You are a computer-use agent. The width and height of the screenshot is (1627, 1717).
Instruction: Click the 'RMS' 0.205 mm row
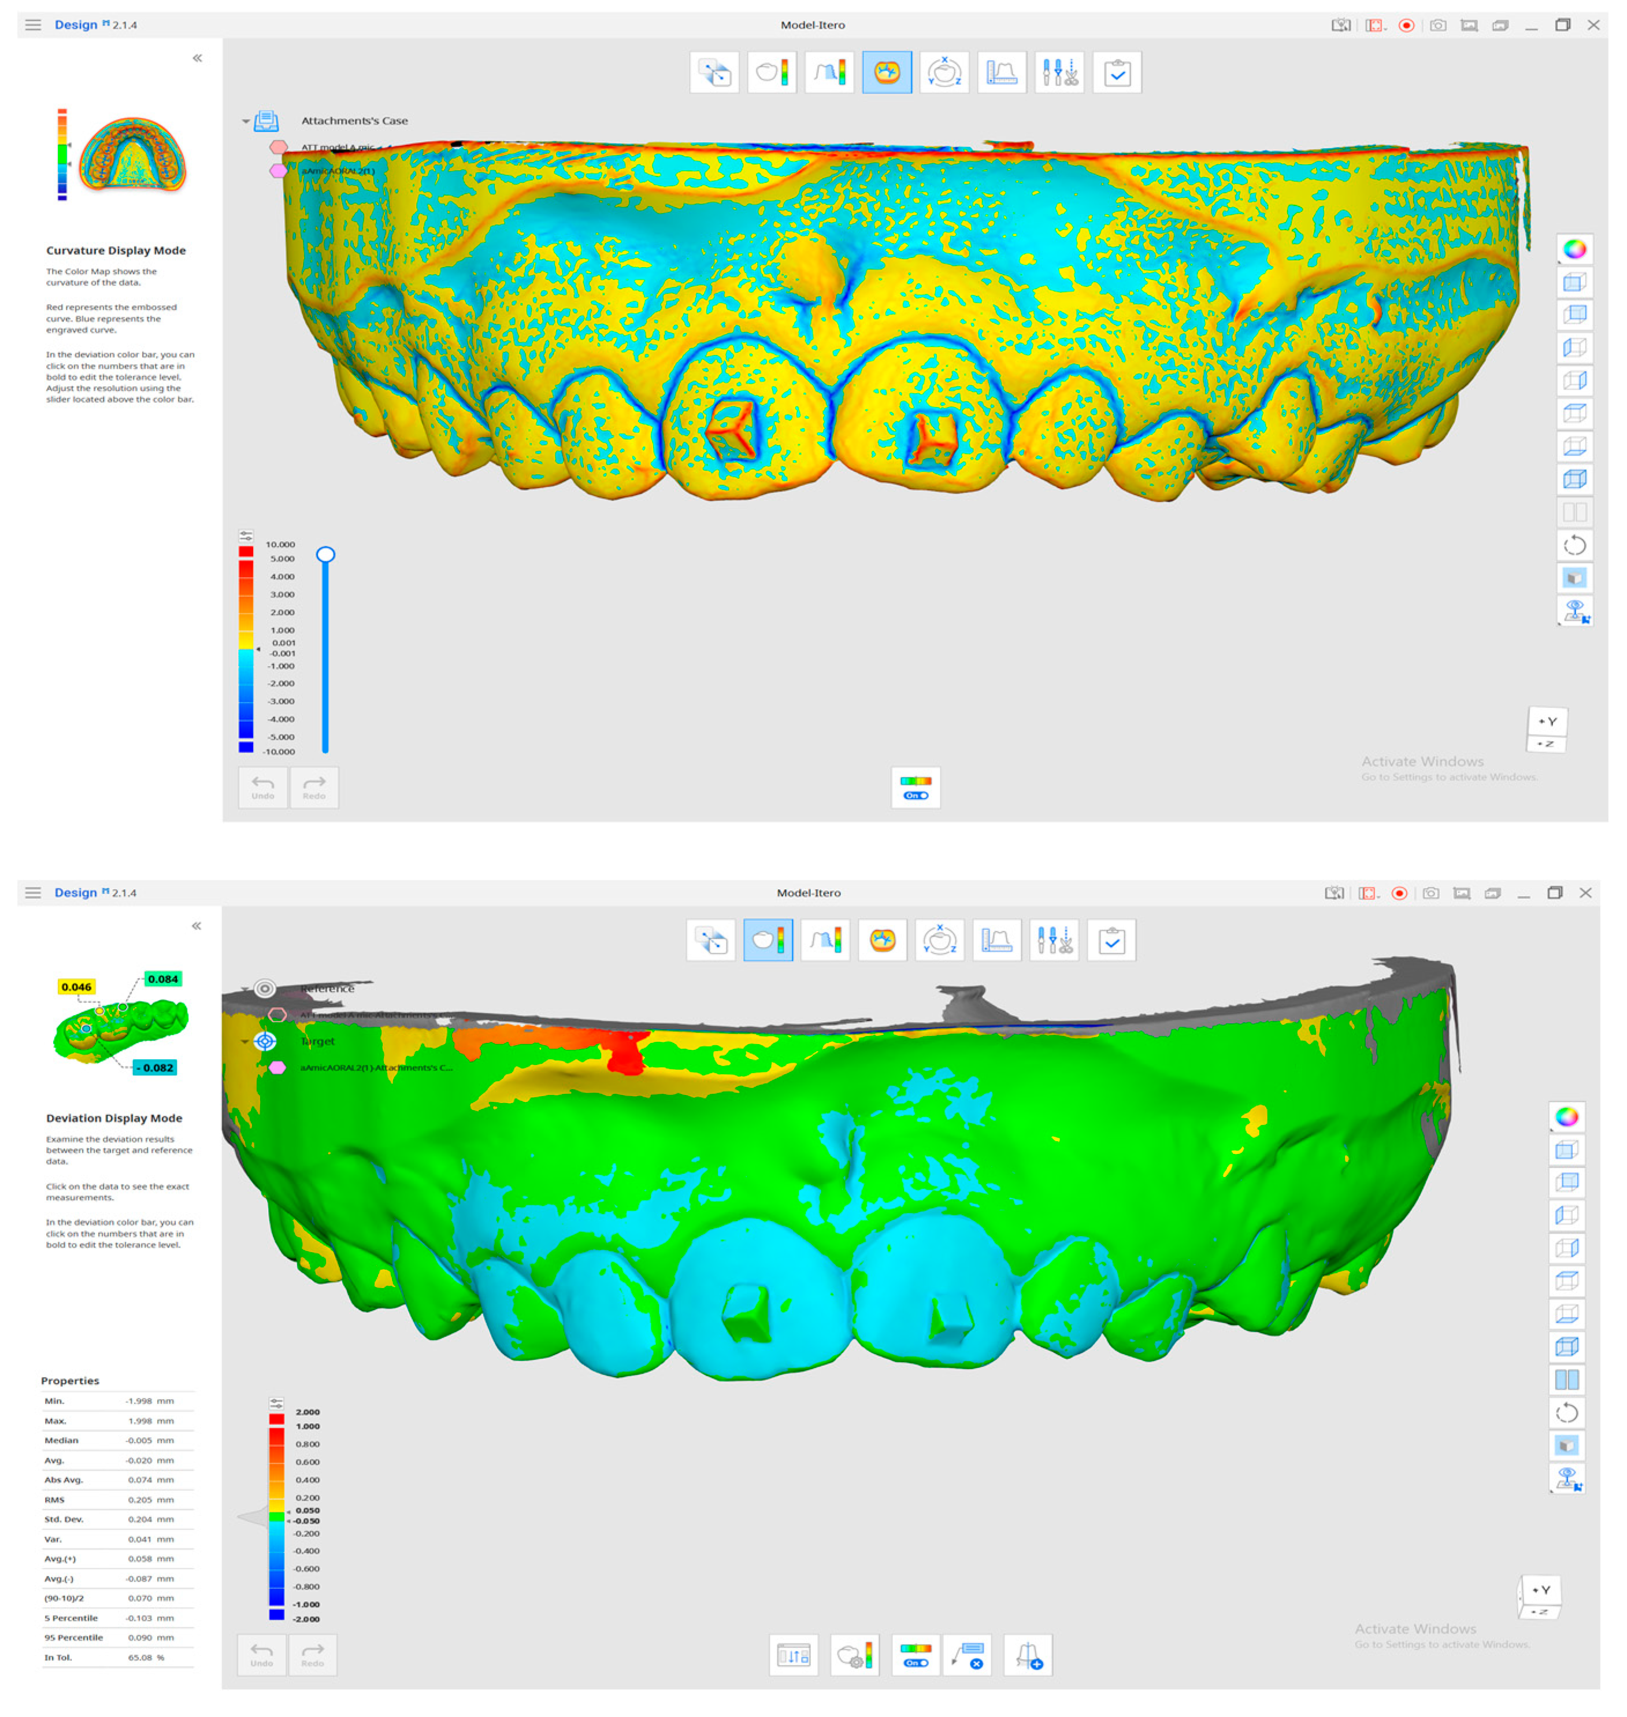click(x=118, y=1499)
